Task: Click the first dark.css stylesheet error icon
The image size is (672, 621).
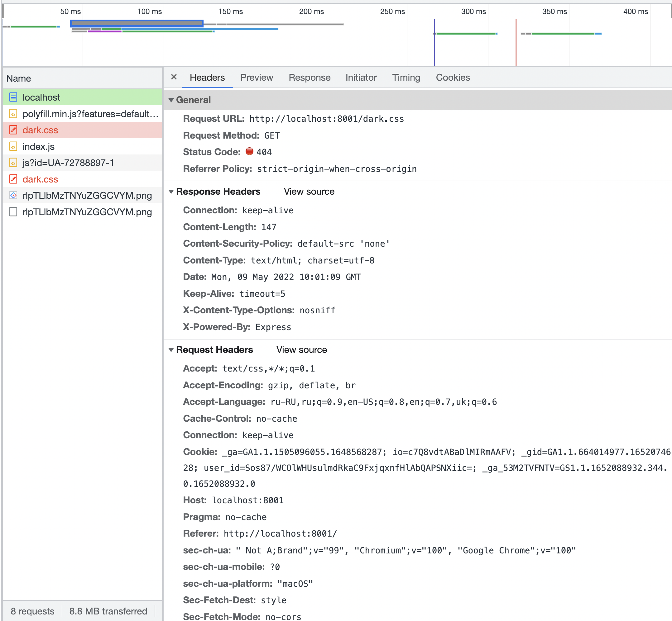Action: tap(13, 130)
